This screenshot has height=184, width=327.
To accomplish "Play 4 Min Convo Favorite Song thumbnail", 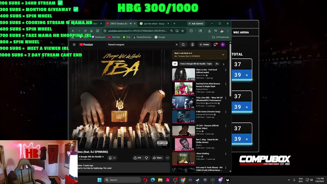I will (183, 116).
